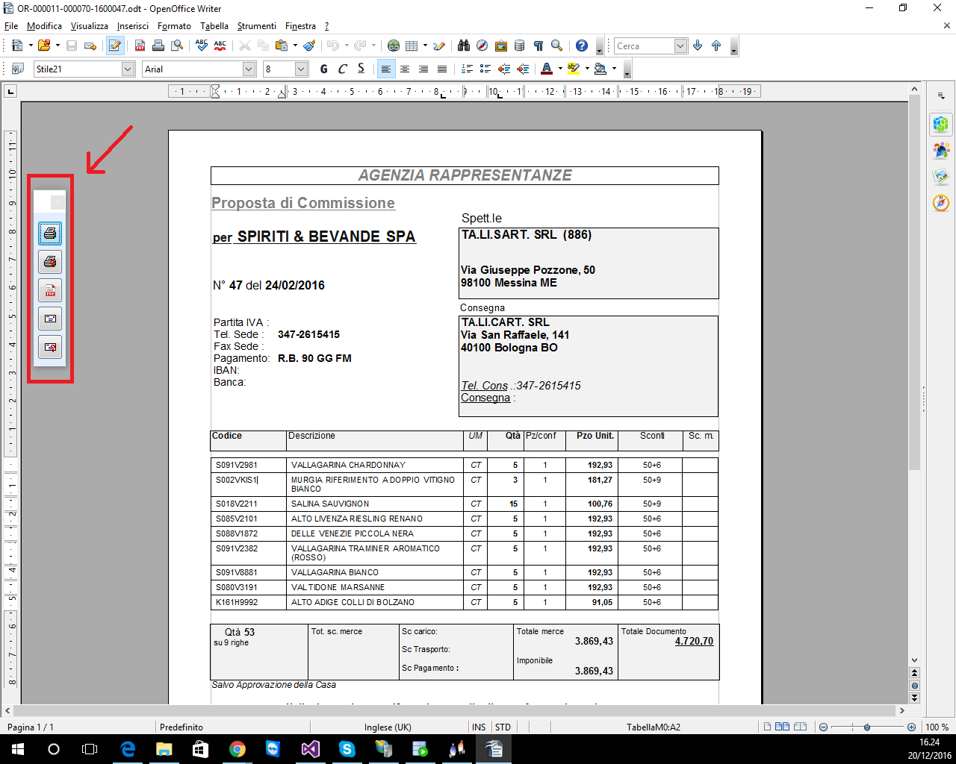Find next with down arrow
The width and height of the screenshot is (956, 764).
pos(698,46)
